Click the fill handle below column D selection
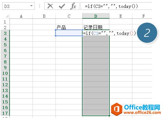The image size is (163, 118). coord(109,115)
